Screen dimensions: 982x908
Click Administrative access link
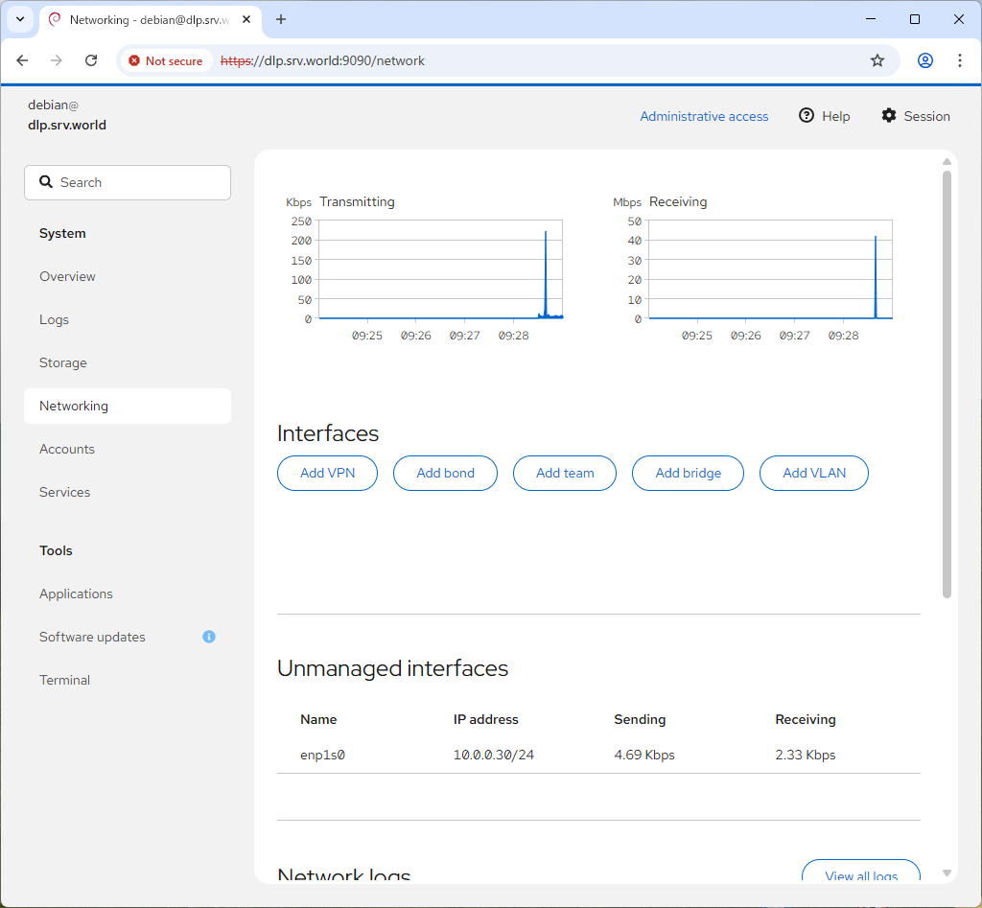click(x=704, y=116)
